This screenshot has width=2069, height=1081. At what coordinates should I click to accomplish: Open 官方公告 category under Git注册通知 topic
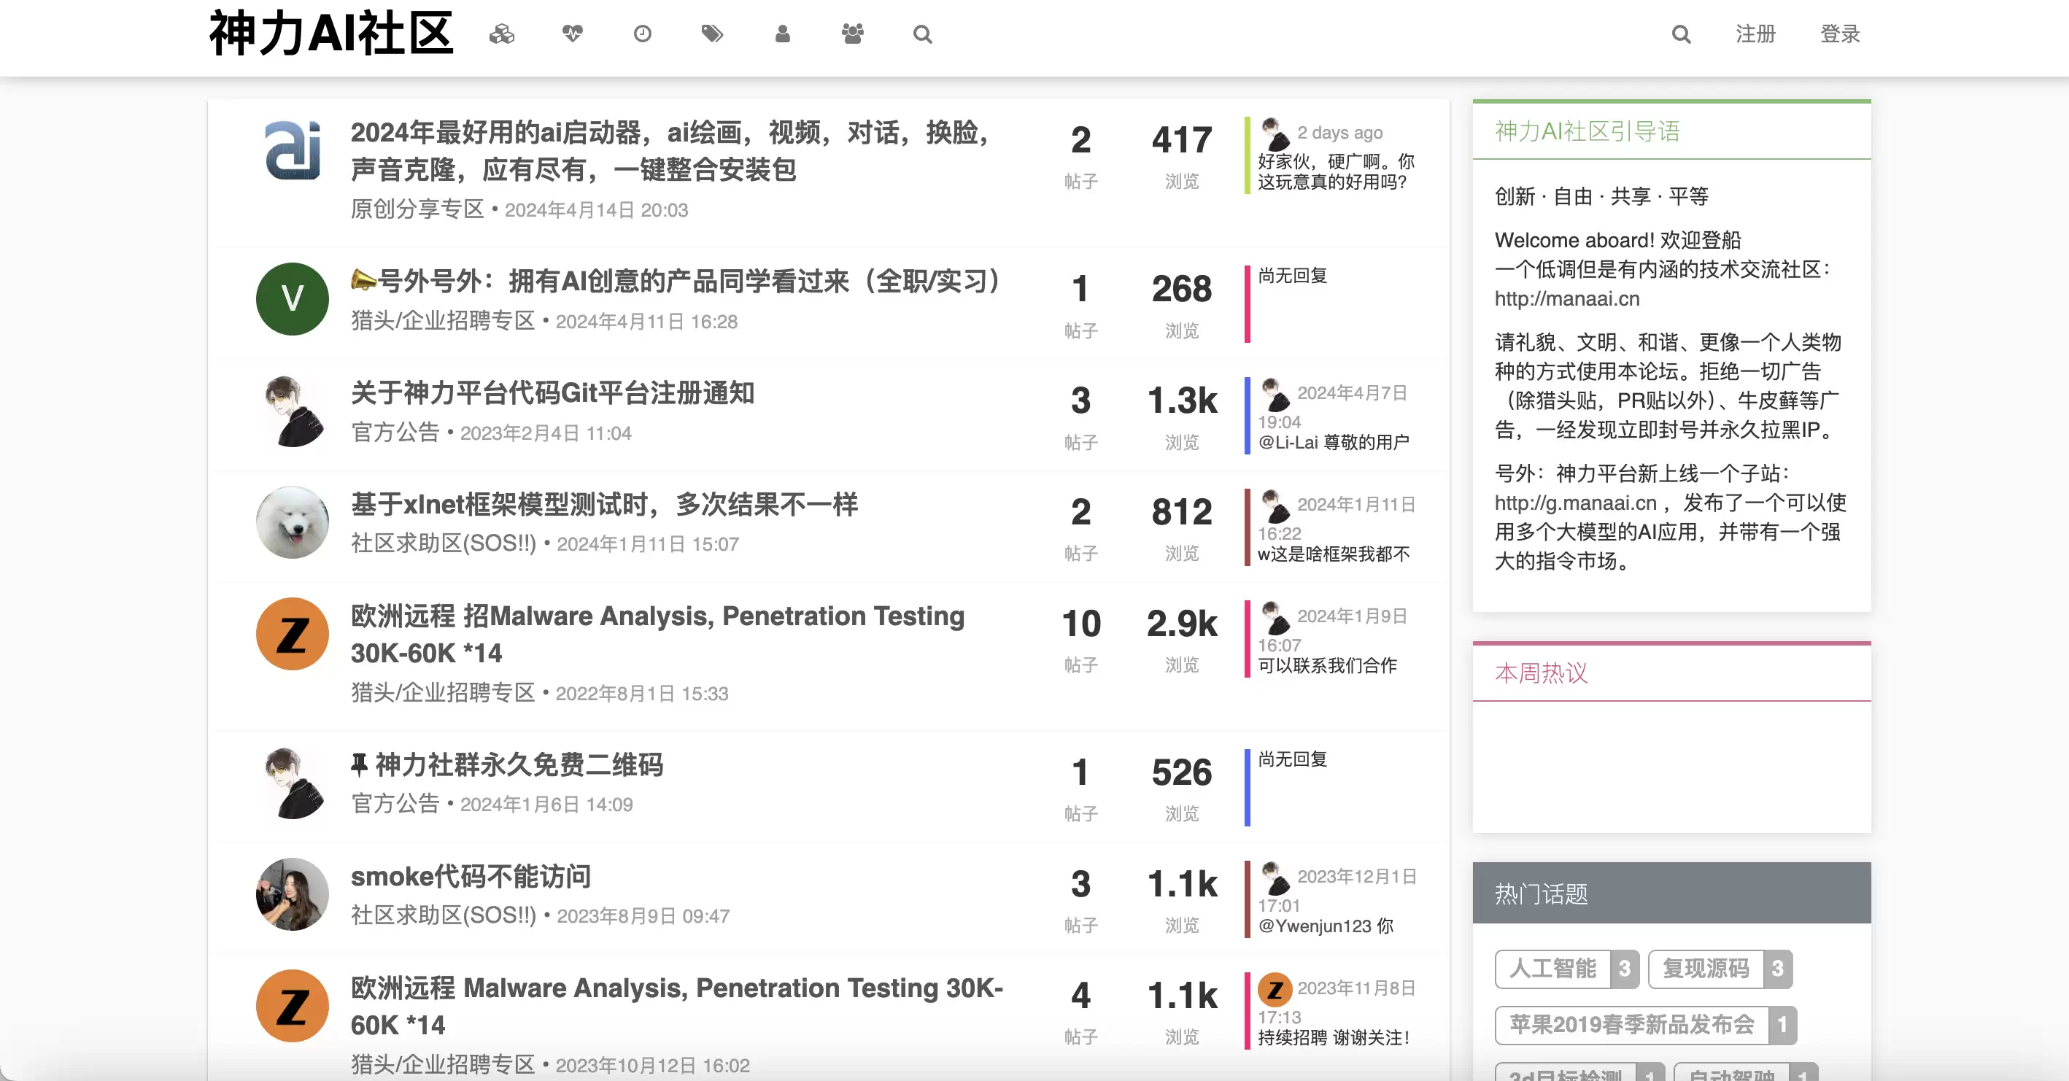pyautogui.click(x=395, y=432)
